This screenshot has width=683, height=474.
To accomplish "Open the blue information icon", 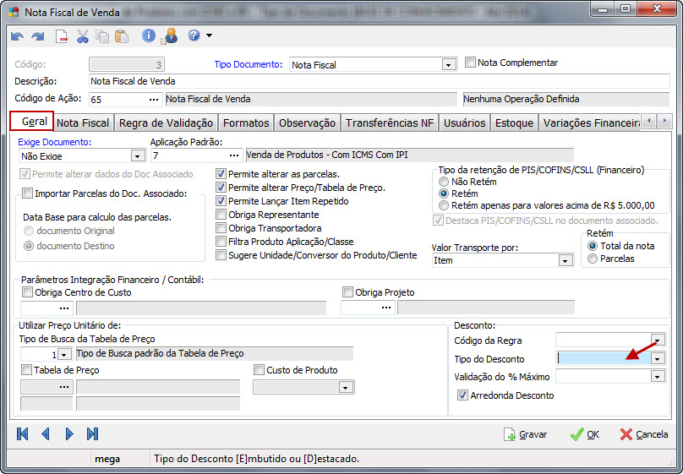I will [x=149, y=36].
